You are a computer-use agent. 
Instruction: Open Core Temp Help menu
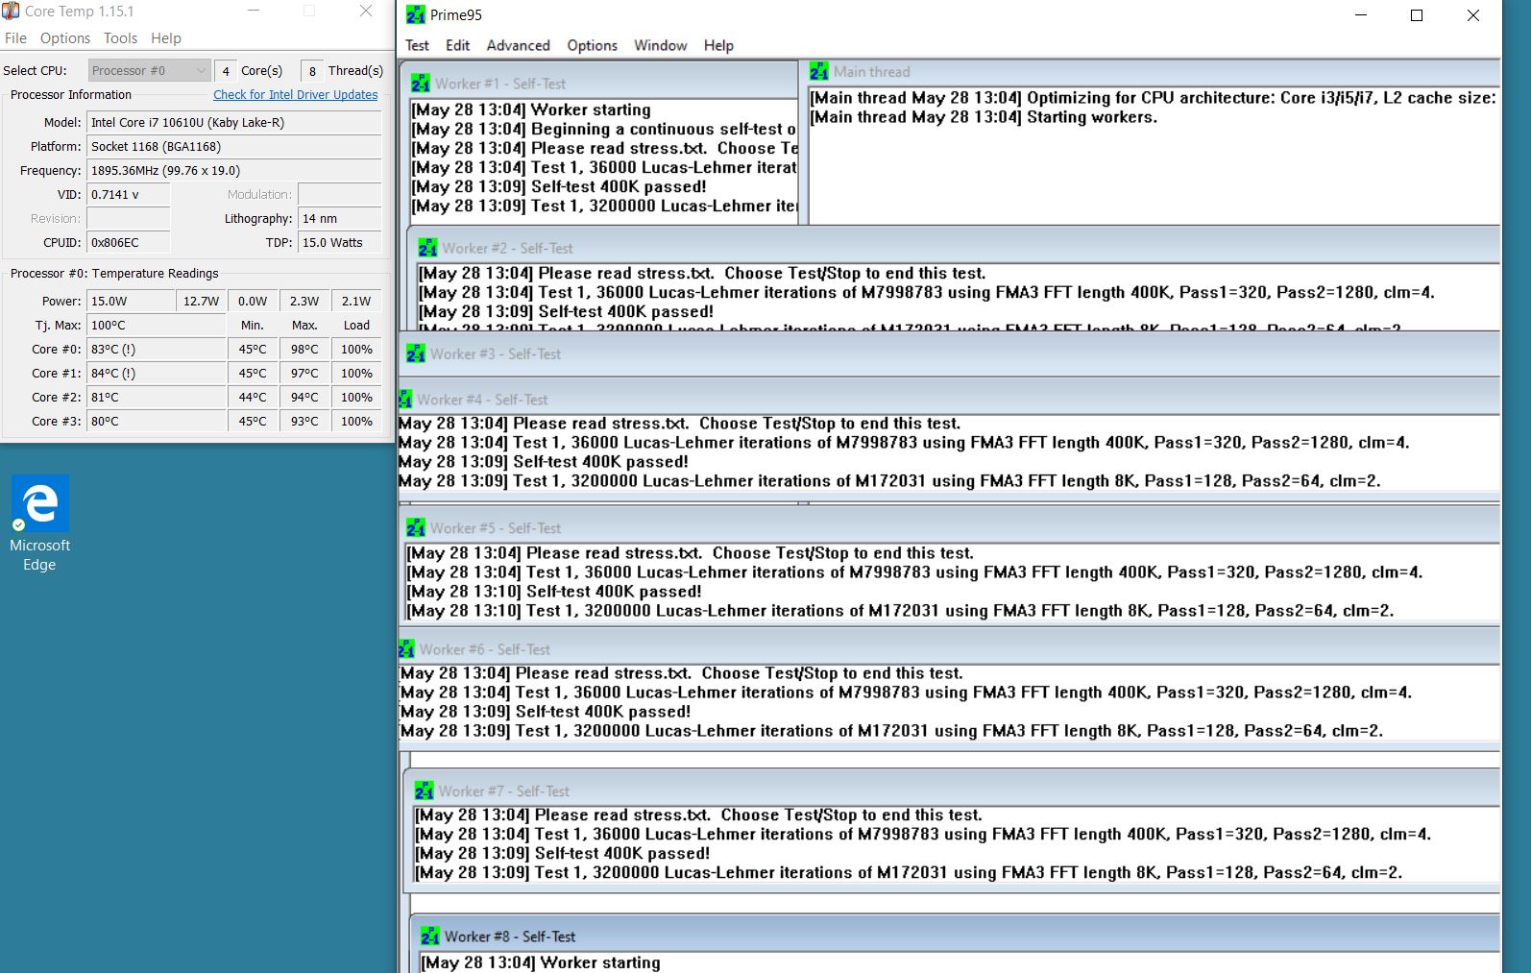(165, 38)
